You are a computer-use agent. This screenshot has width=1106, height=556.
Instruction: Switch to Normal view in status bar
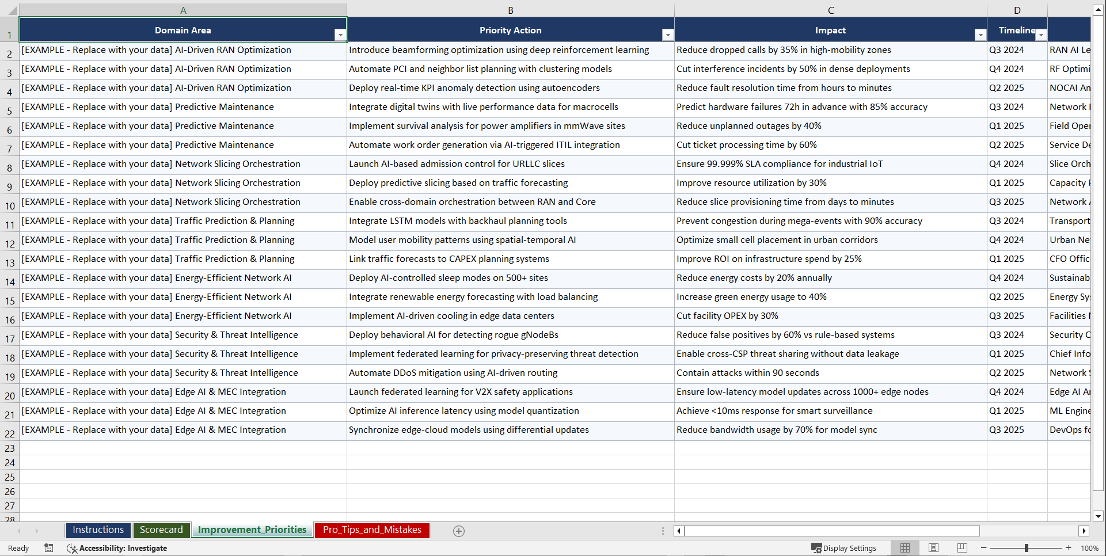[x=904, y=548]
